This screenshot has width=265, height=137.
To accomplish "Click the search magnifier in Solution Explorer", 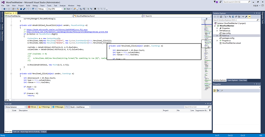I will (x=258, y=20).
